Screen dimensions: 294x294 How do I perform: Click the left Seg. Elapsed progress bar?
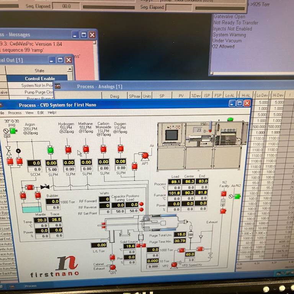pyautogui.click(x=109, y=7)
